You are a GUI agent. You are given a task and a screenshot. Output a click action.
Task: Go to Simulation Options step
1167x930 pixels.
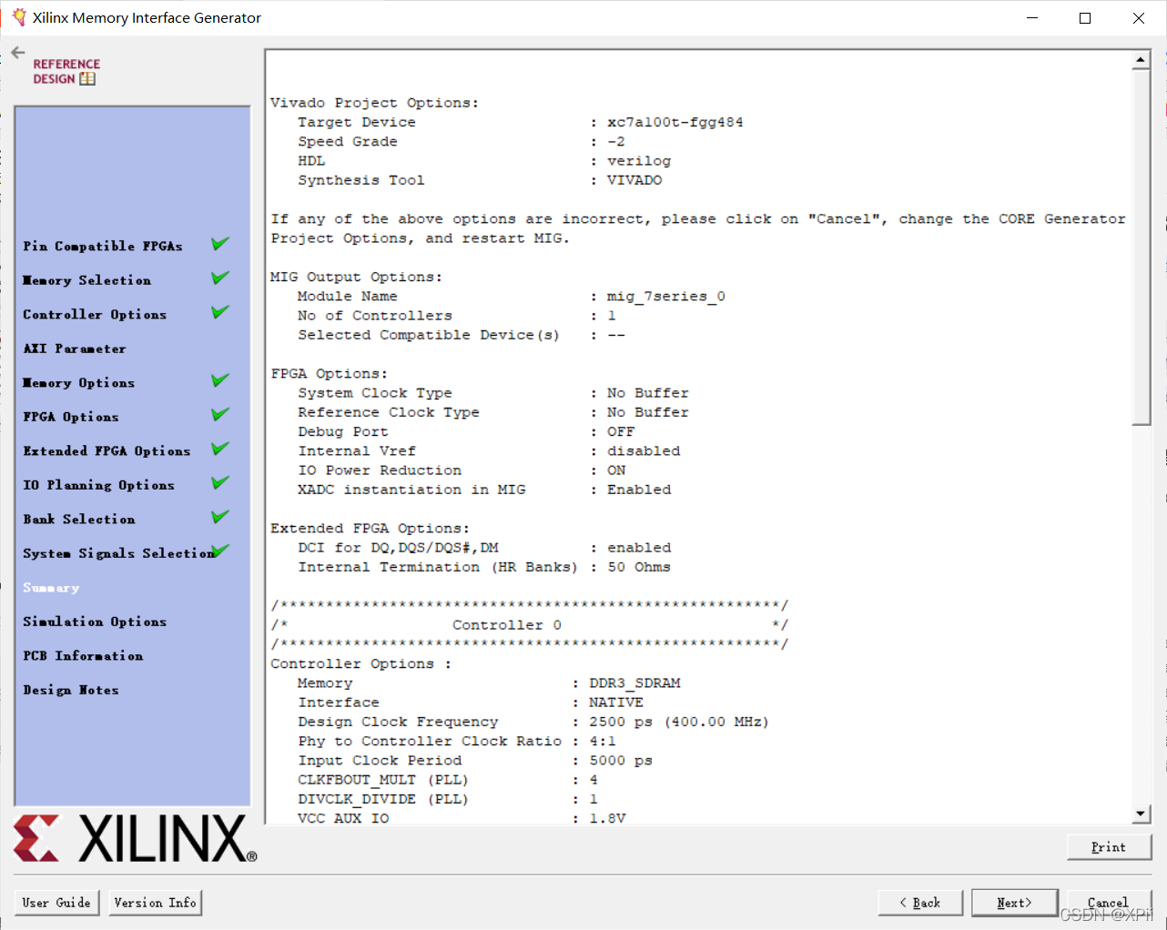[x=95, y=622]
